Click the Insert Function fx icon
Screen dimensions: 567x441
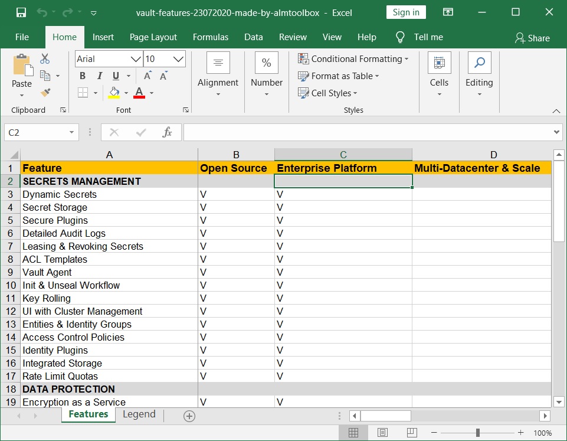point(167,132)
